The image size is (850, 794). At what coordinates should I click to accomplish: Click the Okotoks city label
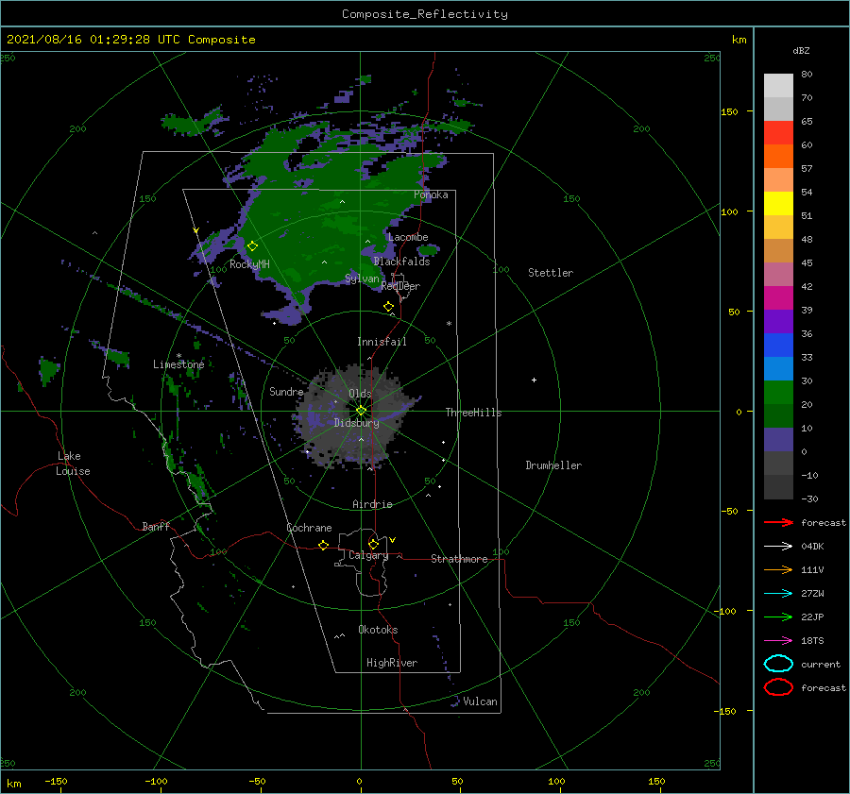[x=378, y=630]
